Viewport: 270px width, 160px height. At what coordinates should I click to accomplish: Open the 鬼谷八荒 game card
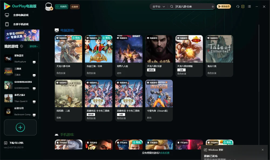tap(219, 56)
